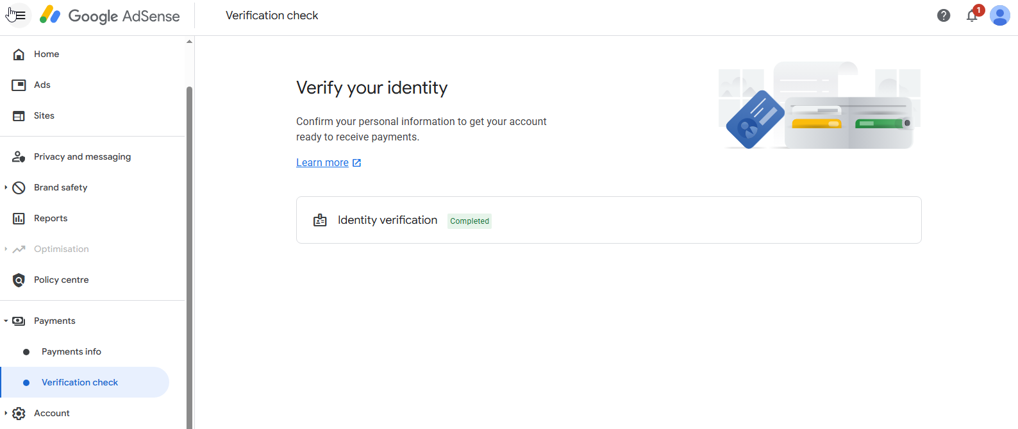
Task: View notifications bell with badge
Action: pyautogui.click(x=974, y=14)
